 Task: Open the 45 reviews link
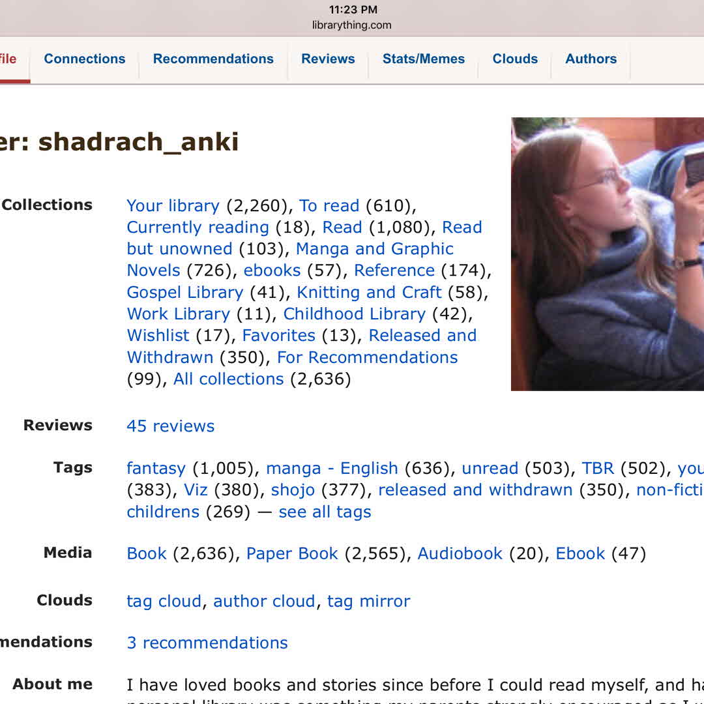[x=170, y=426]
